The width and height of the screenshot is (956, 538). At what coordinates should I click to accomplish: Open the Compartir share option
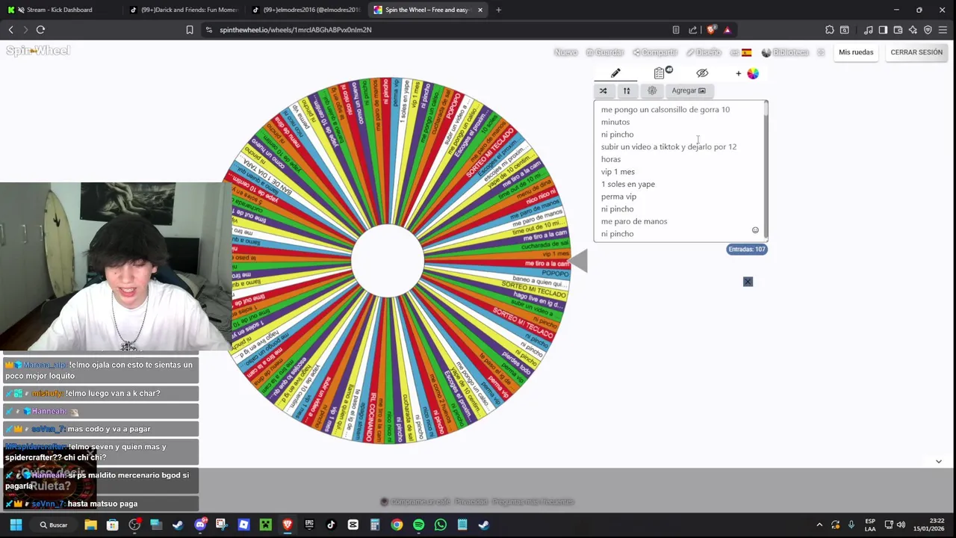pos(655,52)
